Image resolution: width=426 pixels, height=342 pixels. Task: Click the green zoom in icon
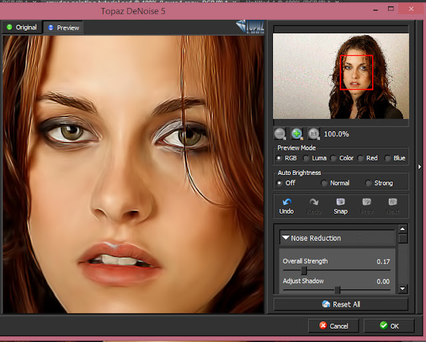[x=297, y=134]
